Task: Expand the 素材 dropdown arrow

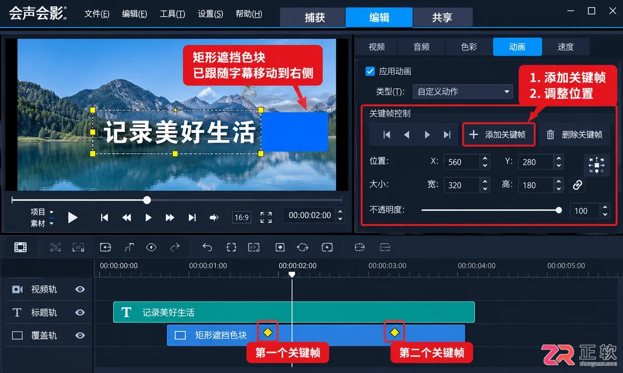Action: tap(51, 223)
